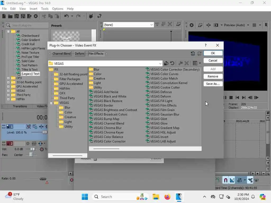Click the Undo arrow in the toolbar
Viewport: 271px width, 203px height.
pos(66,16)
